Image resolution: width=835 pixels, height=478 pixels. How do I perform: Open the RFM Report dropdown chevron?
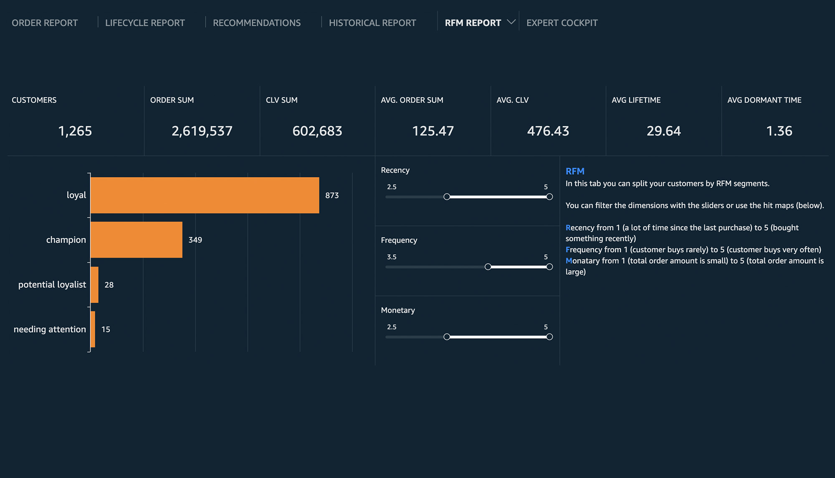tap(511, 22)
